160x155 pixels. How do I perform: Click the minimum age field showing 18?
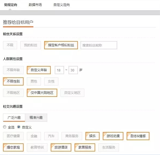pos(59,70)
